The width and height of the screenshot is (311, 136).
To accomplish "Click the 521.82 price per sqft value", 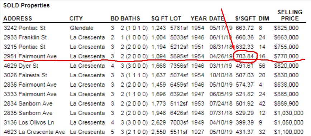I will pyautogui.click(x=245, y=94).
